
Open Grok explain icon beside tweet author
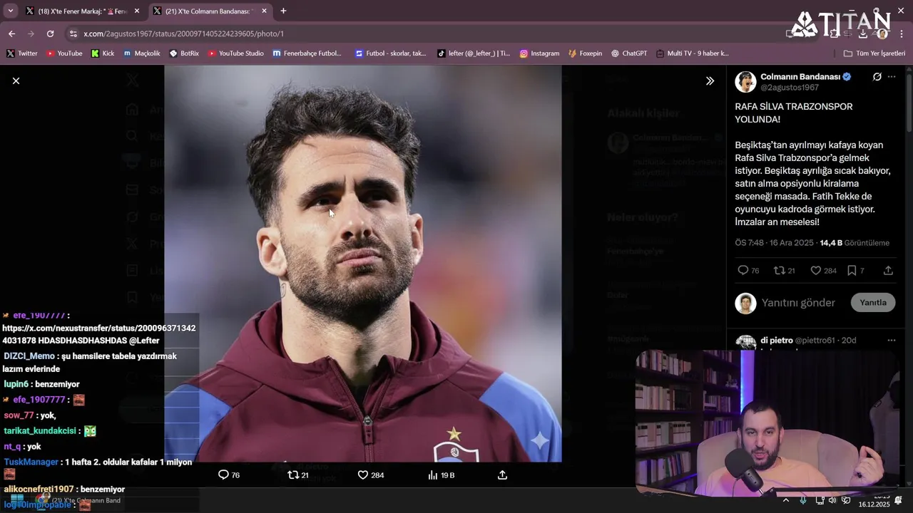(877, 77)
